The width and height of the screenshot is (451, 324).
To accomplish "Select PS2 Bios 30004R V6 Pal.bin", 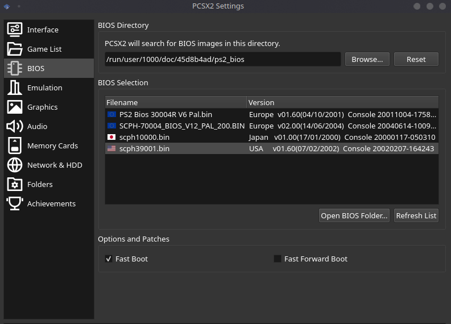I will [165, 114].
